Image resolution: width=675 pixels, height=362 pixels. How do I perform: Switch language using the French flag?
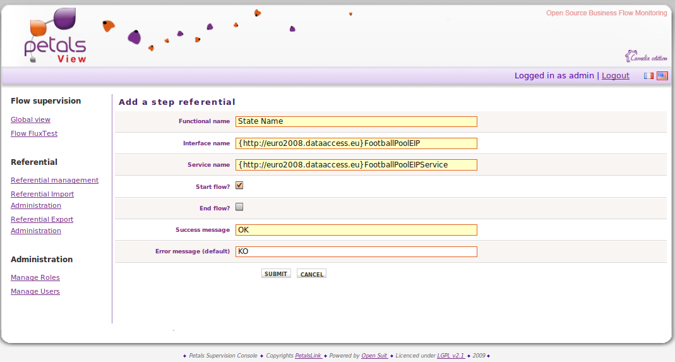pos(648,76)
